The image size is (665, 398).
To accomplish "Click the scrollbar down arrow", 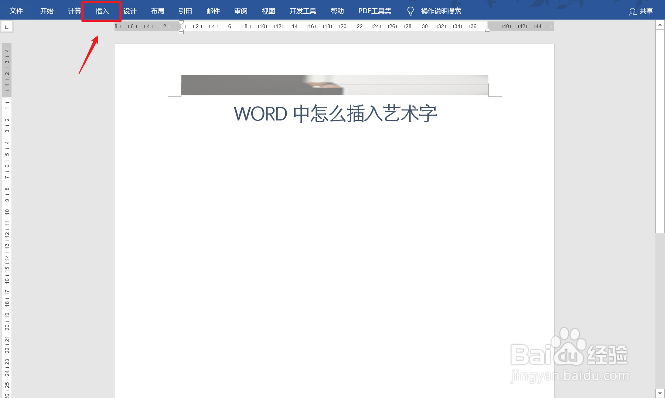I will [x=660, y=393].
